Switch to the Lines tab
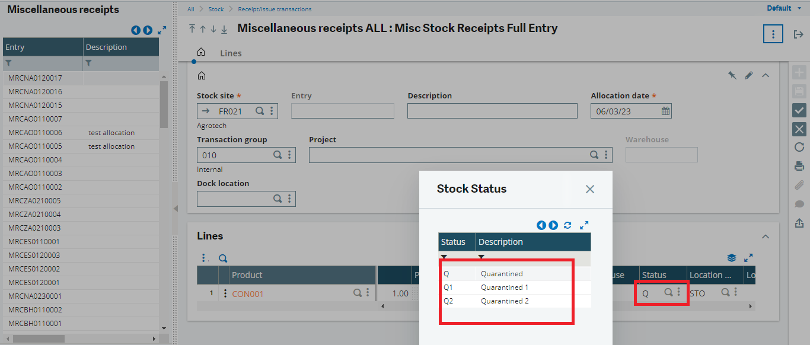 tap(230, 53)
